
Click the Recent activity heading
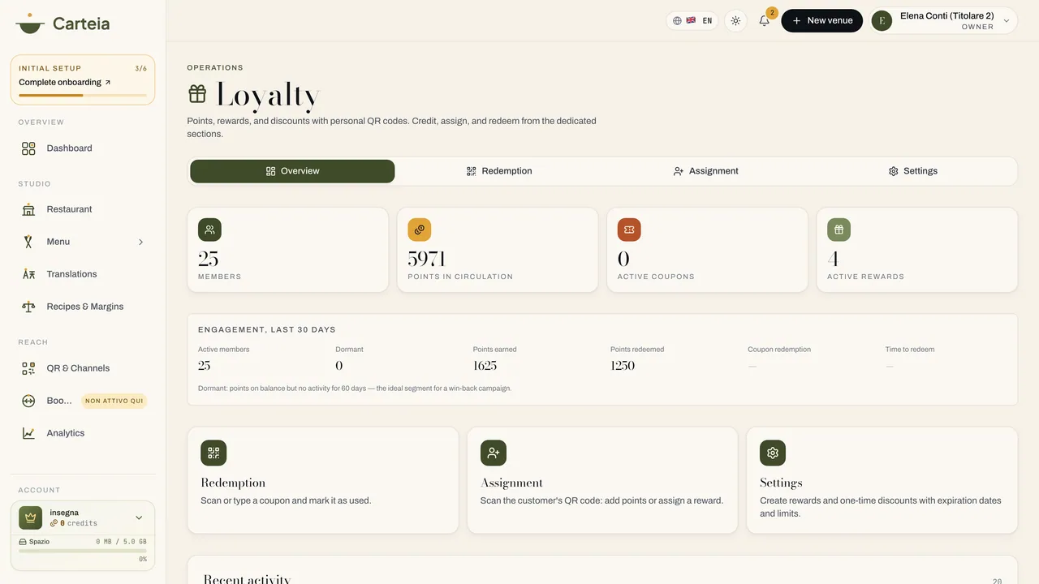coord(247,579)
